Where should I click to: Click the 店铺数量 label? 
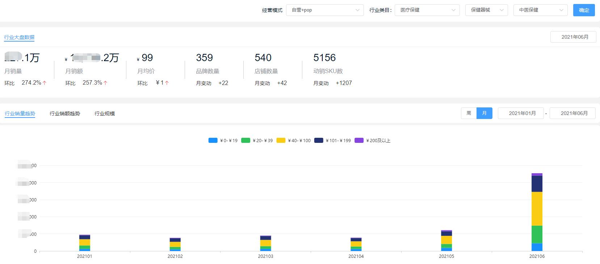pos(267,71)
